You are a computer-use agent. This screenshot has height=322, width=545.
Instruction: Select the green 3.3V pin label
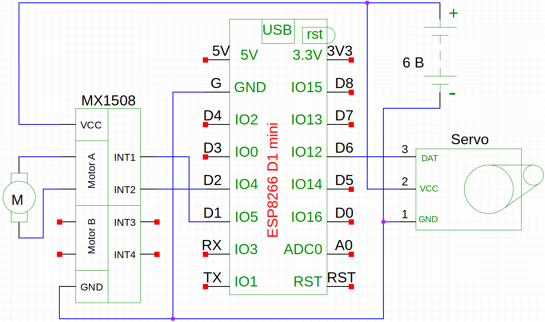[x=307, y=55]
